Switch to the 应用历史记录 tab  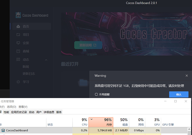pos(19,112)
